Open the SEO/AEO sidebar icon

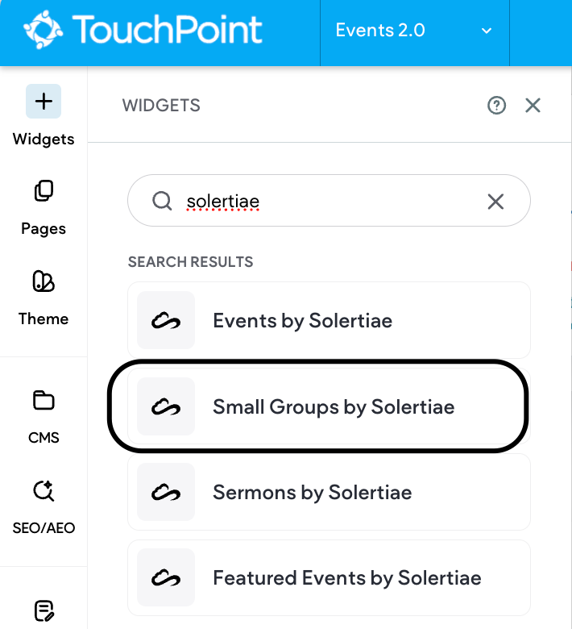[x=44, y=491]
